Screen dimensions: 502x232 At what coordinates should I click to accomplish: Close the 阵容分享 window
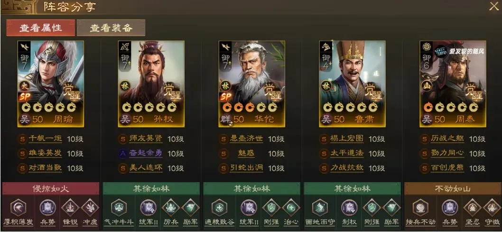point(494,6)
